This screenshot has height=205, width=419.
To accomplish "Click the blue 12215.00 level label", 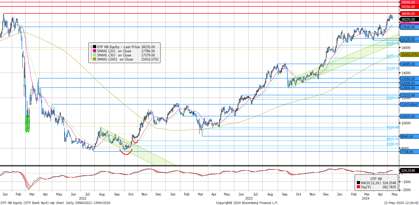I will click(409, 95).
